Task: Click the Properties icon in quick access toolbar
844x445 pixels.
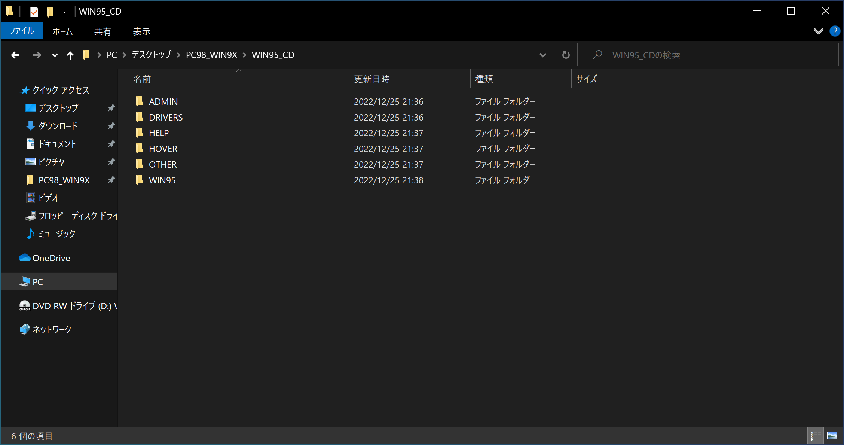Action: (34, 12)
